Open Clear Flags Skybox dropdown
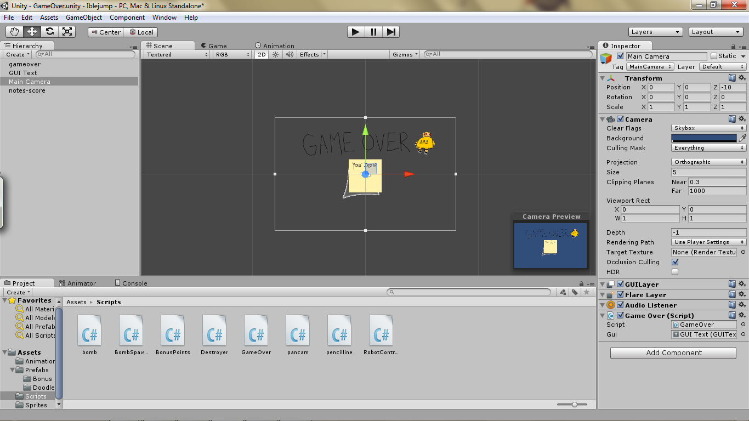 709,128
